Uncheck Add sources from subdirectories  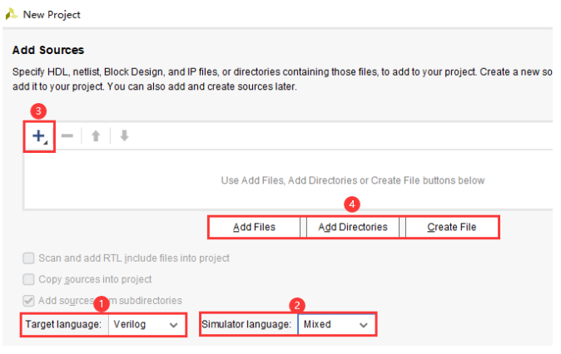coord(30,300)
